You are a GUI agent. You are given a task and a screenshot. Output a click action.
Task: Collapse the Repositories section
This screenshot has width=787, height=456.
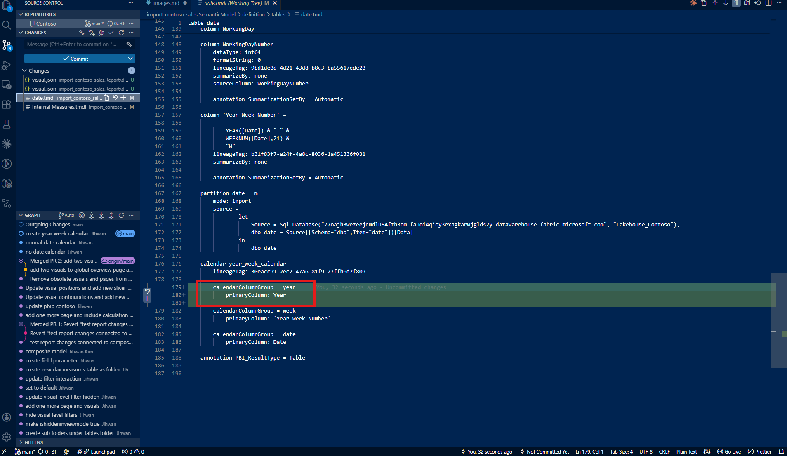(x=78, y=14)
